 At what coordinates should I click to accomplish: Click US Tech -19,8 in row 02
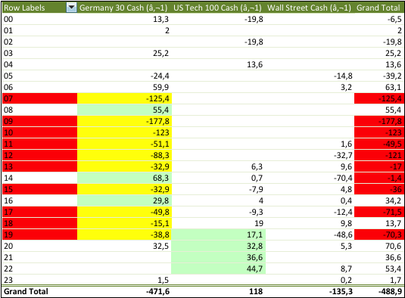point(219,42)
